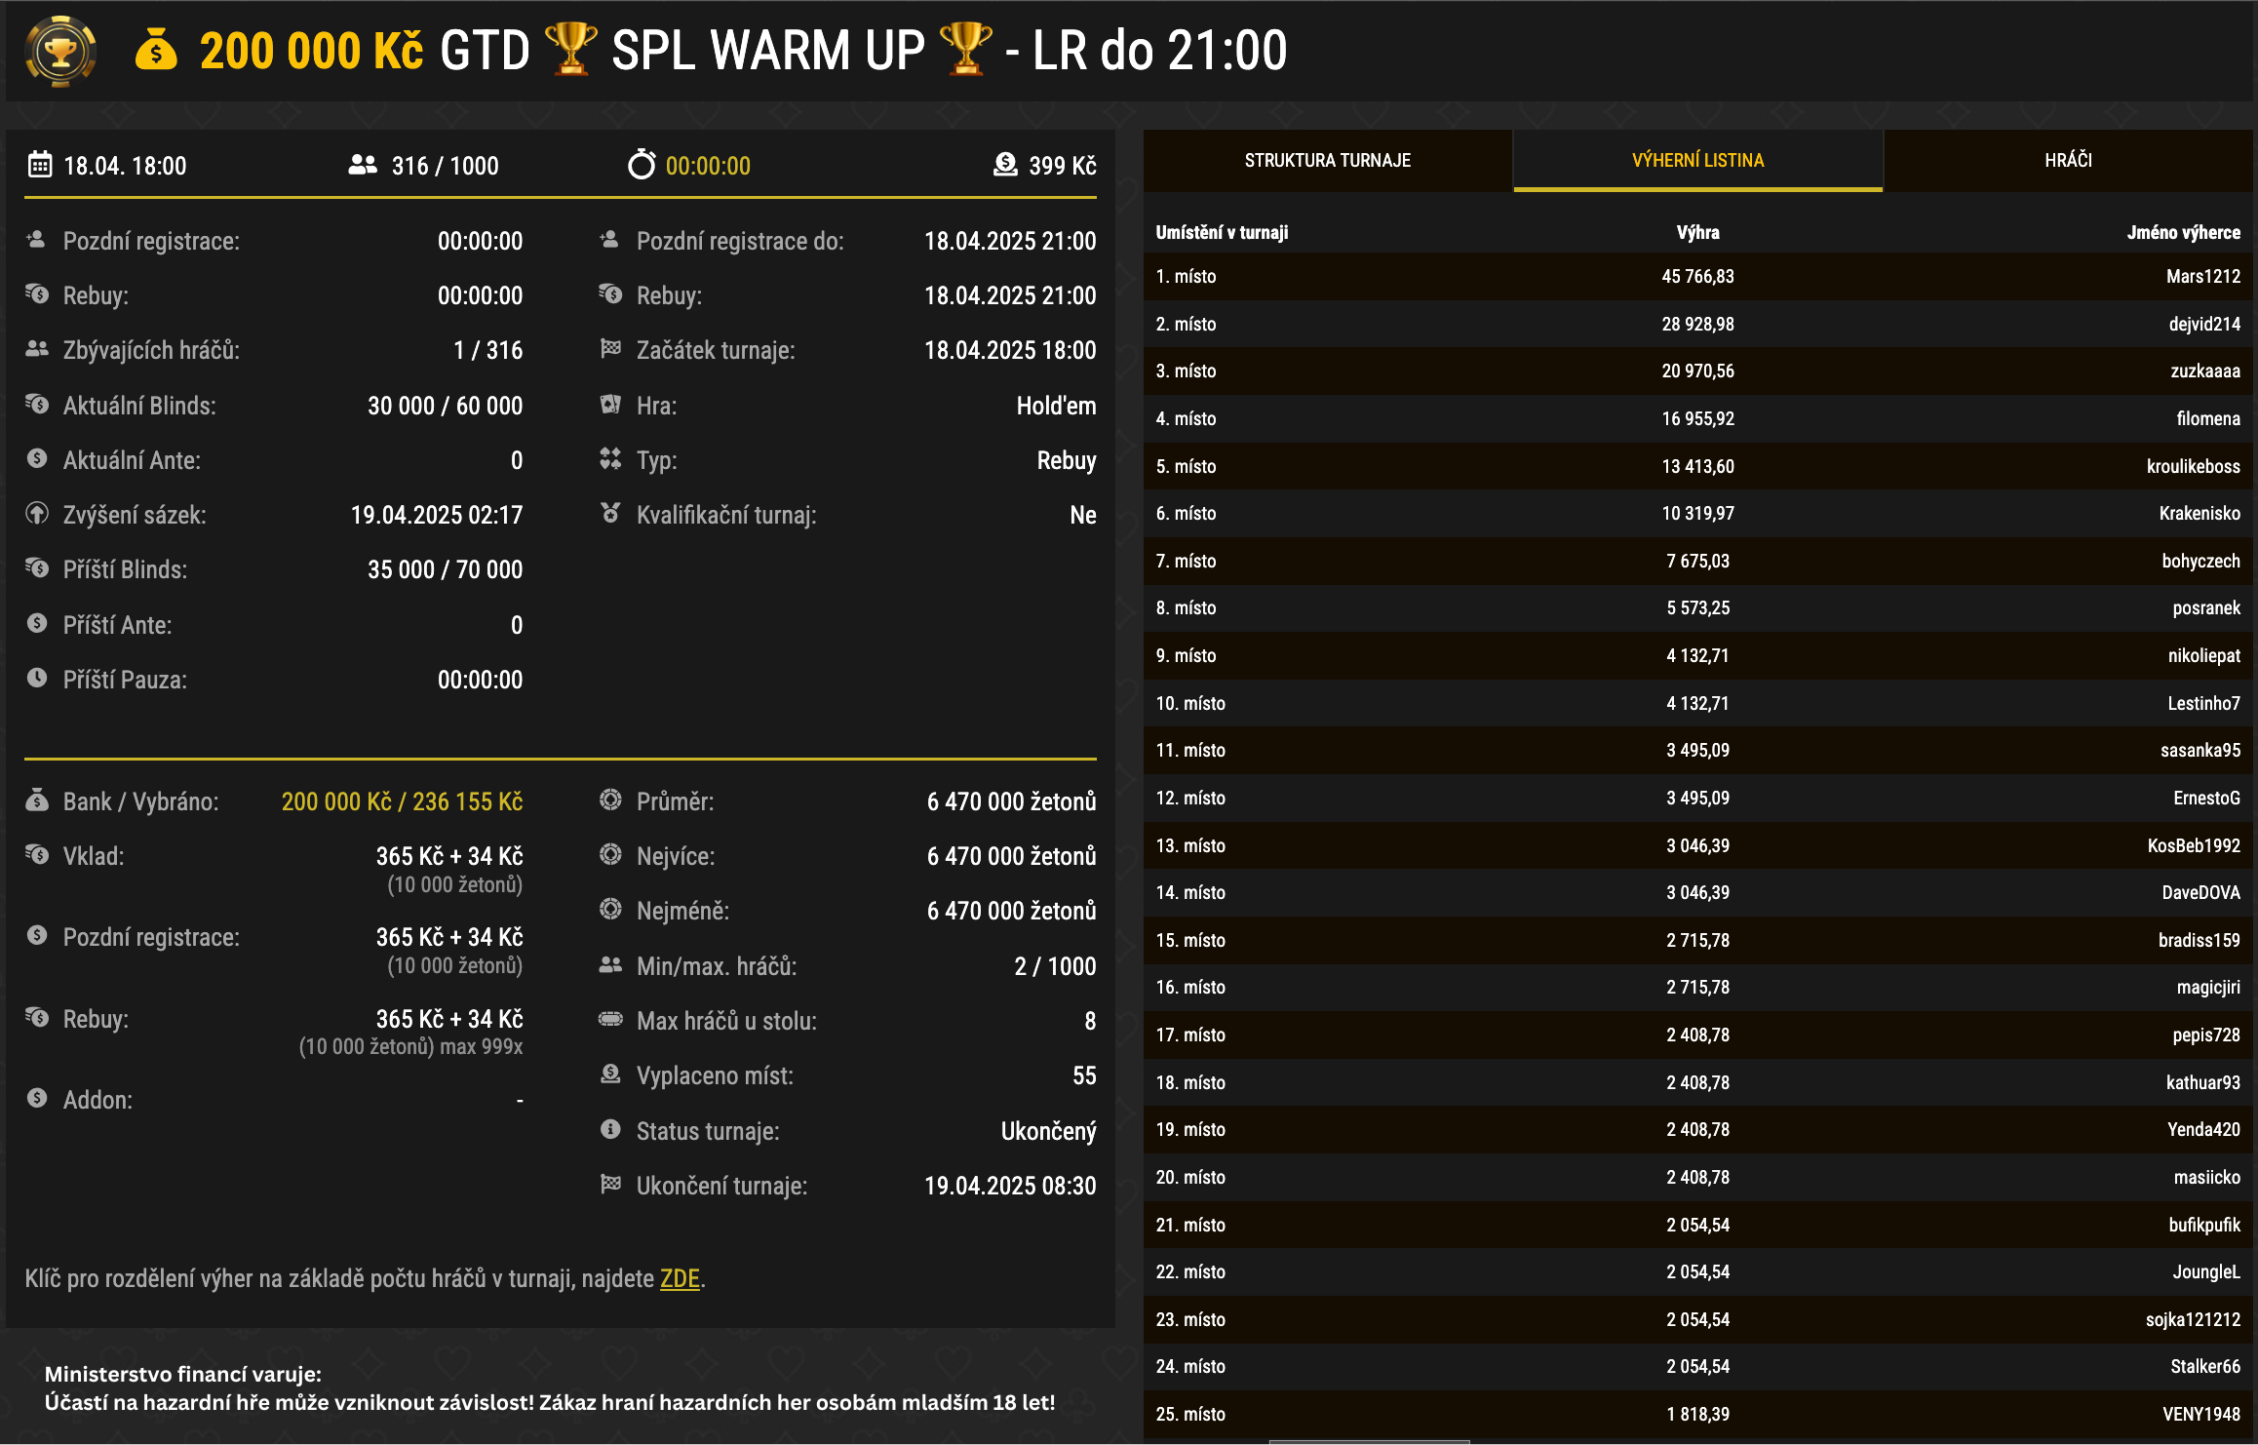This screenshot has height=1445, width=2258.
Task: Switch to the STRUKTURA TURNAJE tab
Action: (x=1328, y=160)
